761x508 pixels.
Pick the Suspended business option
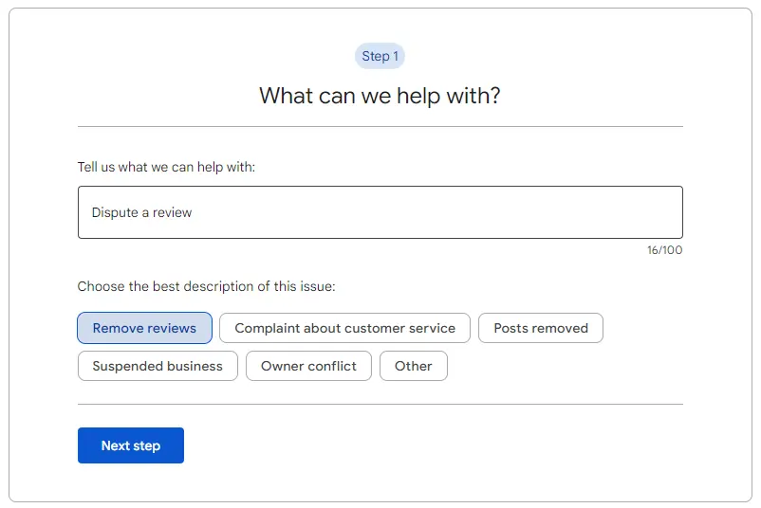[158, 366]
